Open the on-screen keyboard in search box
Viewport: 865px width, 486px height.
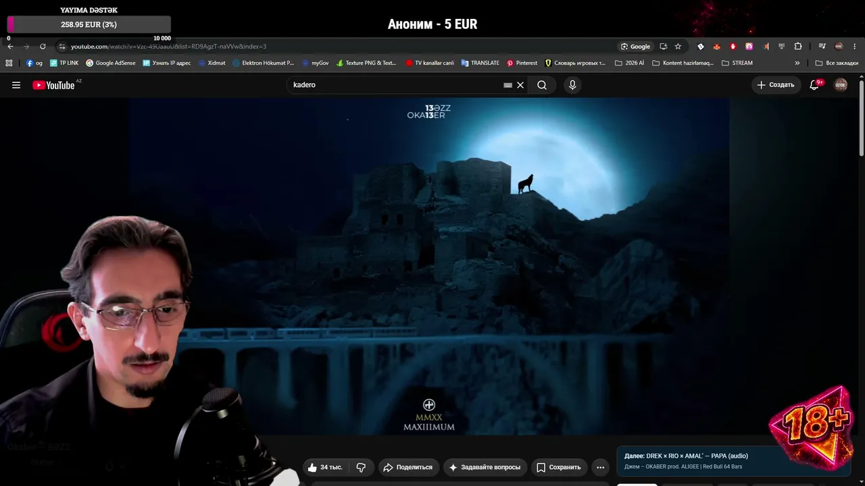coord(508,85)
